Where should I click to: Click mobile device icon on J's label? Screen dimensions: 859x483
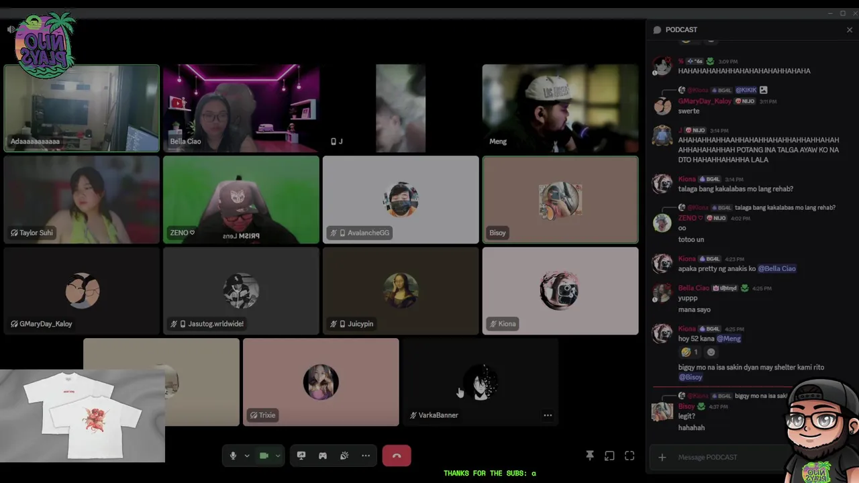(x=334, y=142)
